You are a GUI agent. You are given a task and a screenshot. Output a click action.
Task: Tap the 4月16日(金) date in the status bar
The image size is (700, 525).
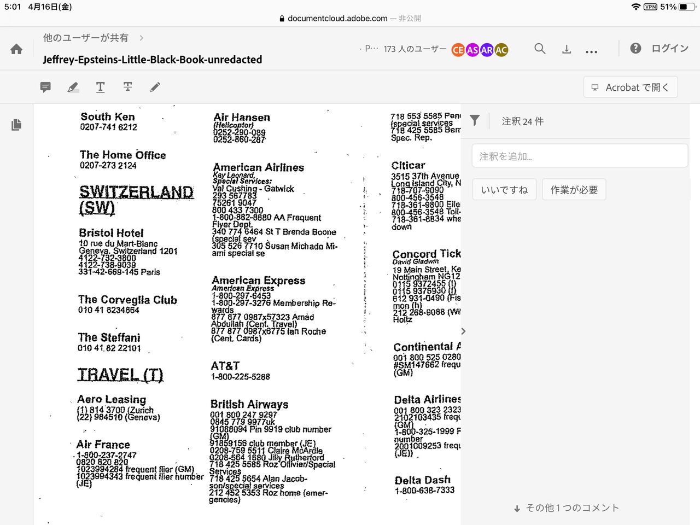pyautogui.click(x=50, y=7)
